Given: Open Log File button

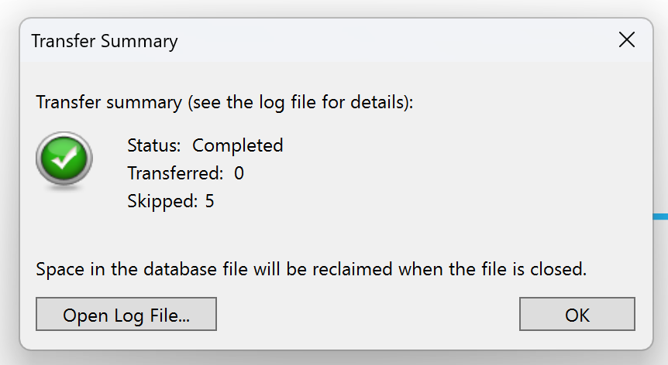Looking at the screenshot, I should click(126, 315).
